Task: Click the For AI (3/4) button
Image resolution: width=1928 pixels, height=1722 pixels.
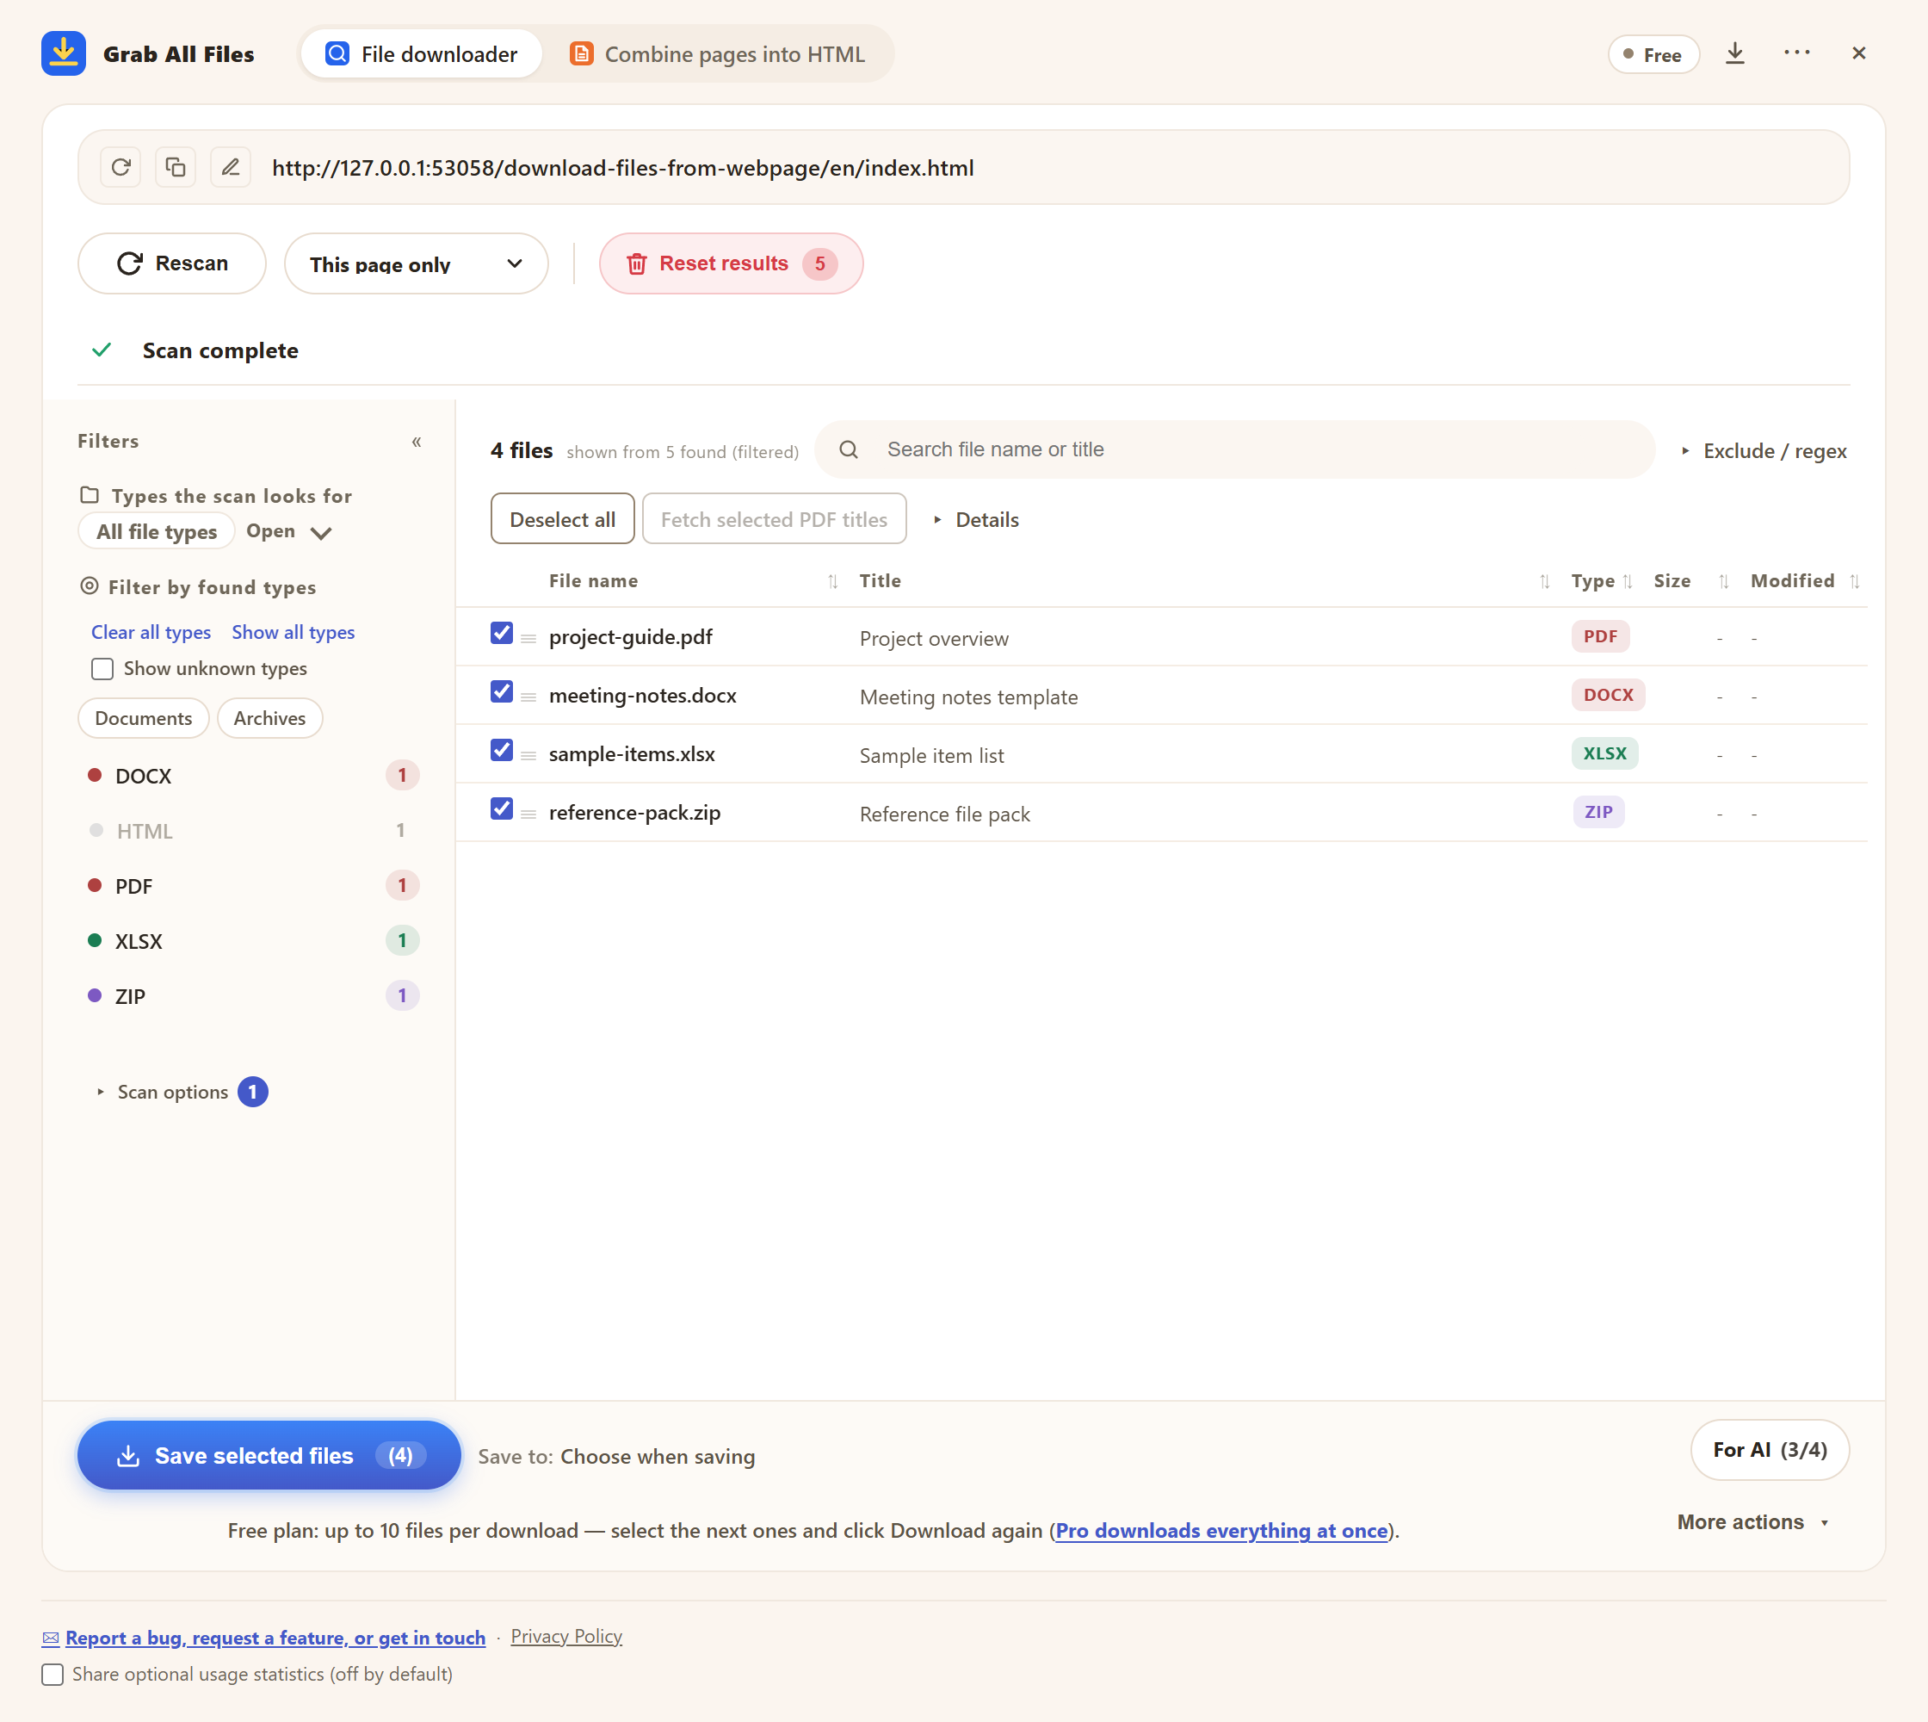Action: coord(1769,1450)
